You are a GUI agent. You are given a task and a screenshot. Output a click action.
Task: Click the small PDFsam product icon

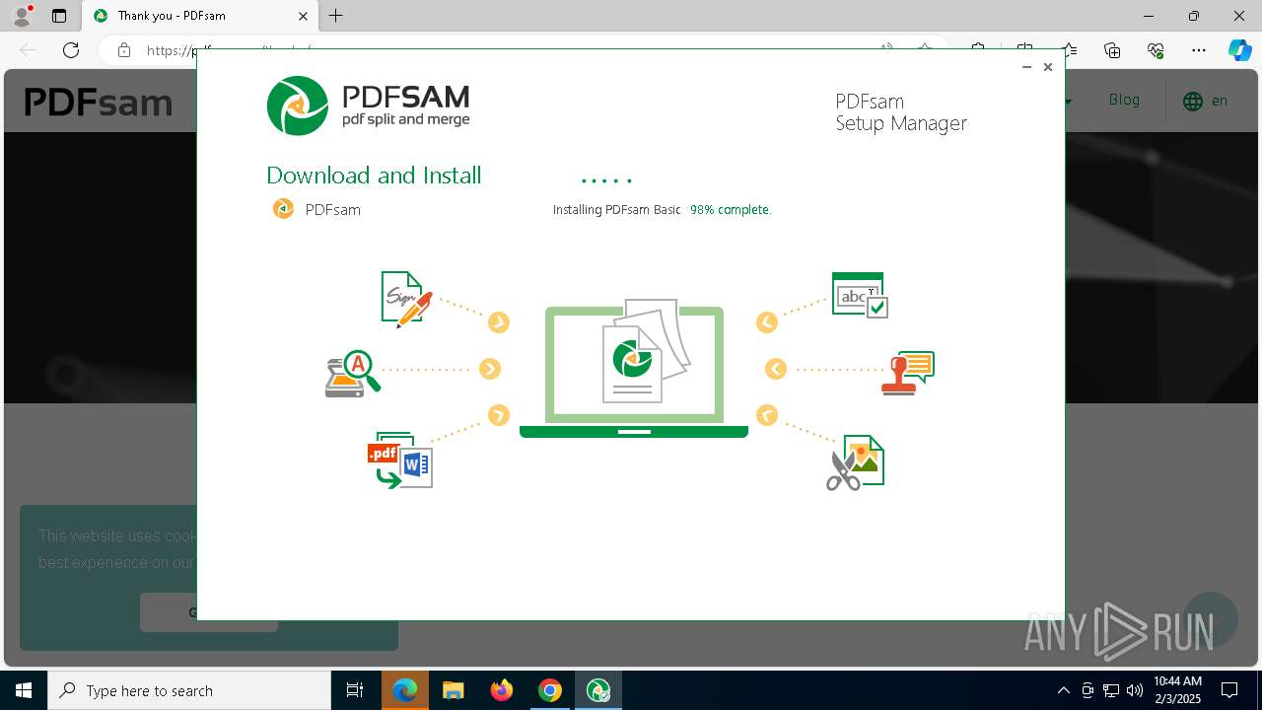pyautogui.click(x=283, y=209)
